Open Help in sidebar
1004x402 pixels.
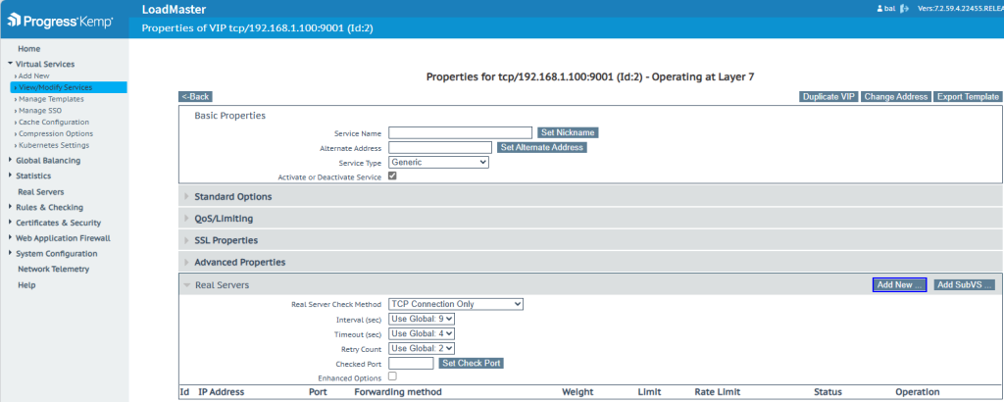coord(26,285)
